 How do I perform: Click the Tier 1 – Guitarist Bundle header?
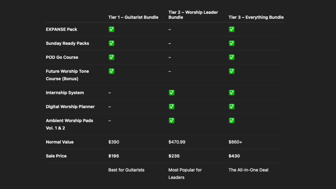[133, 17]
